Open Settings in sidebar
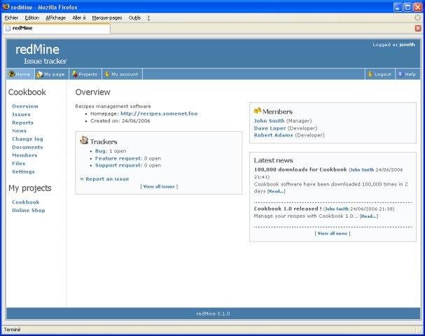This screenshot has width=425, height=336. click(x=23, y=171)
